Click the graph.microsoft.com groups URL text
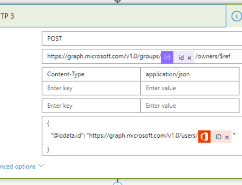Viewport: 242px width, 185px height. pos(104,57)
